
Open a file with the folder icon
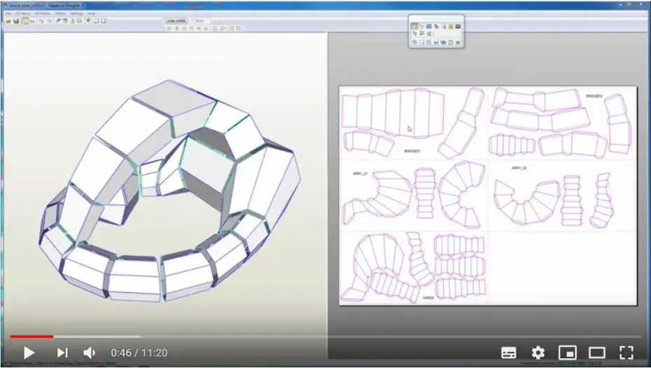coord(8,21)
